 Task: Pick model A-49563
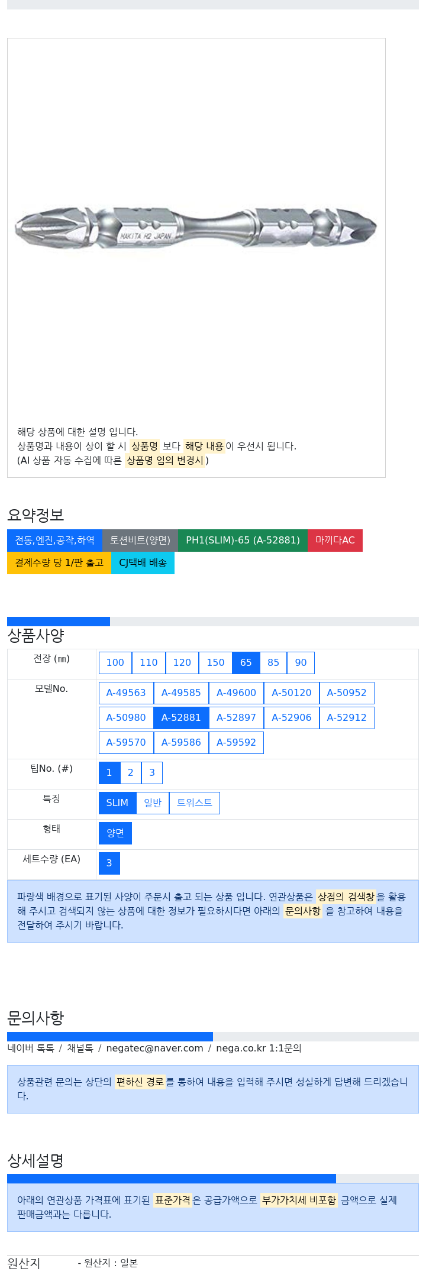[x=126, y=693]
